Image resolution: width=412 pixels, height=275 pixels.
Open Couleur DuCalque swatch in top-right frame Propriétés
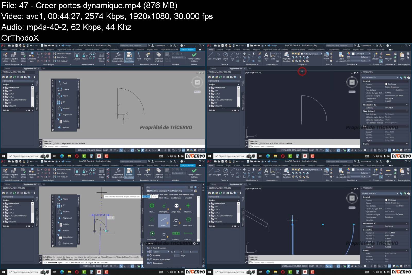pos(386,84)
